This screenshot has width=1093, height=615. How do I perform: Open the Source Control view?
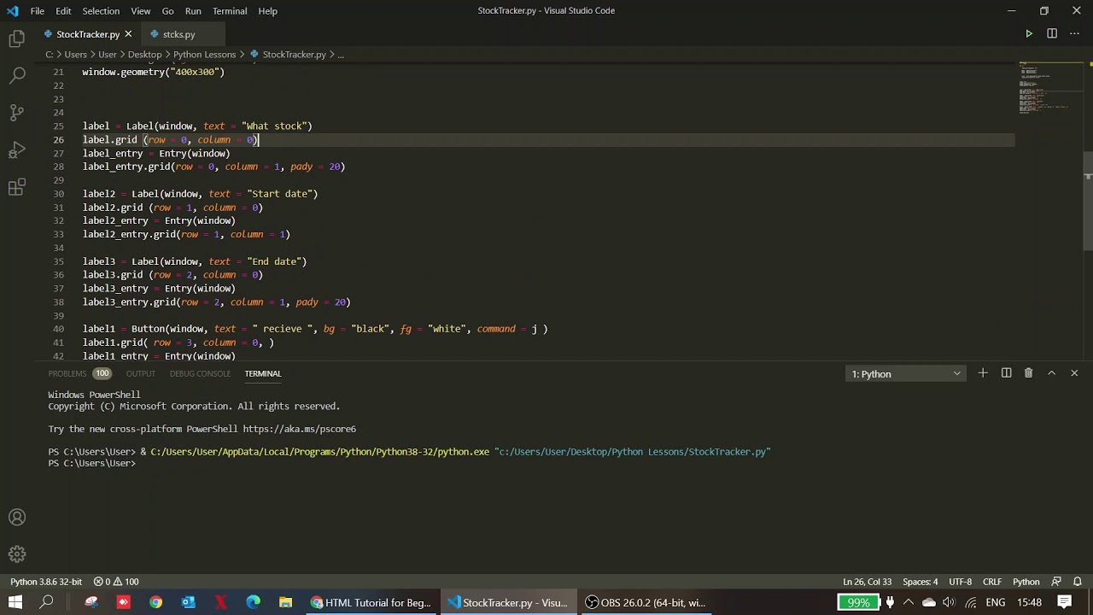tap(17, 113)
